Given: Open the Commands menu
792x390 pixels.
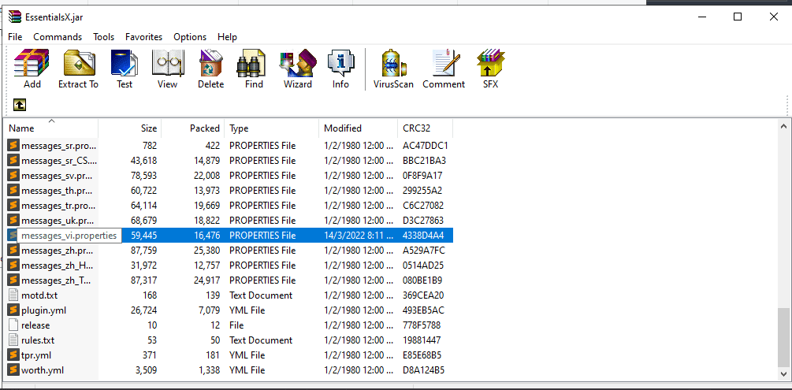Looking at the screenshot, I should [x=58, y=37].
